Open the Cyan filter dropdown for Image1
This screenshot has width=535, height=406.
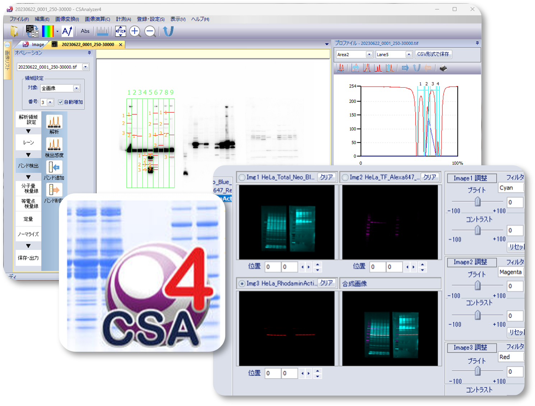511,188
